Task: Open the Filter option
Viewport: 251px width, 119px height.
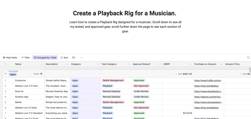Action: point(26,57)
